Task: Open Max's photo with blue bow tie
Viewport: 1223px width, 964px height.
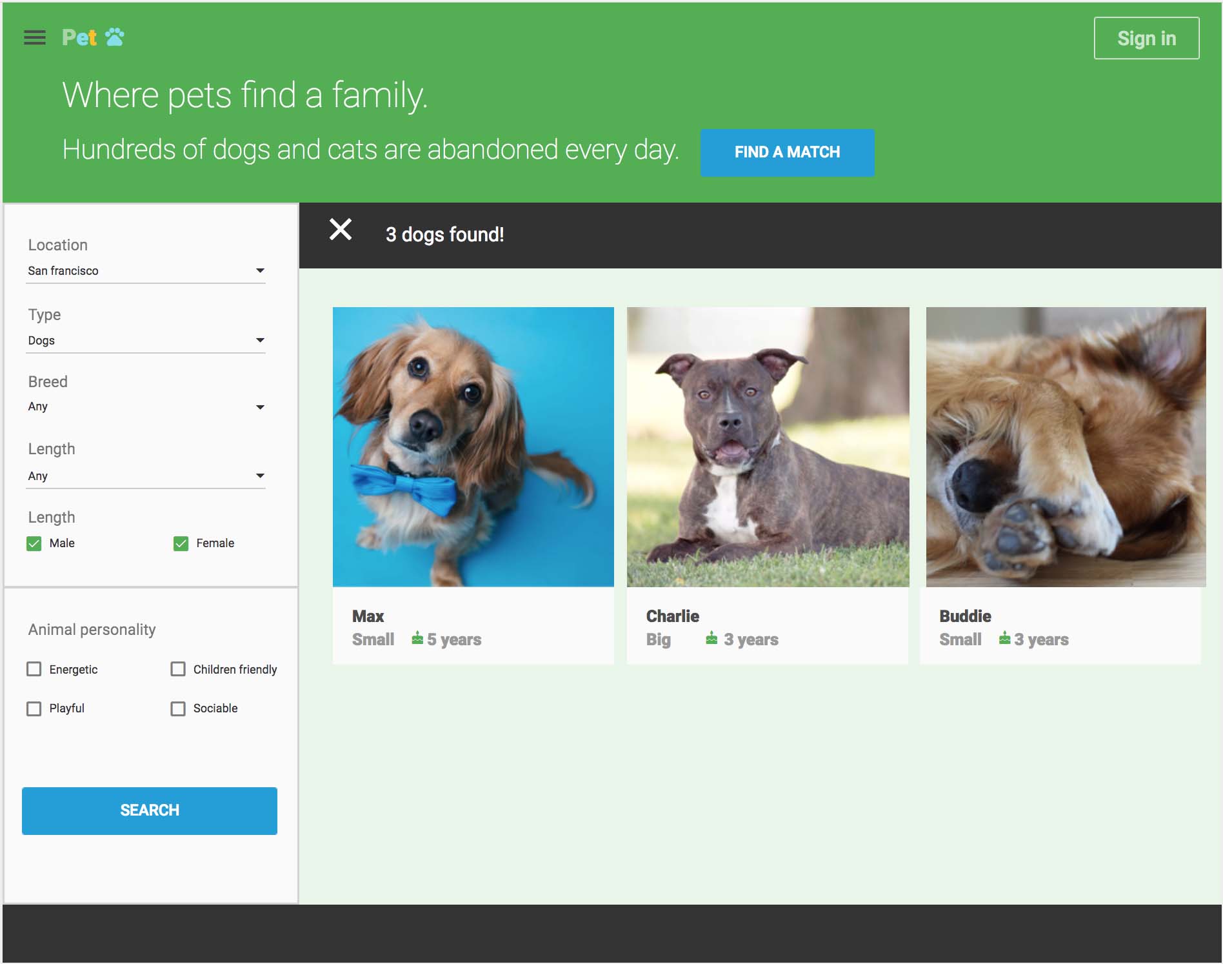Action: [473, 447]
